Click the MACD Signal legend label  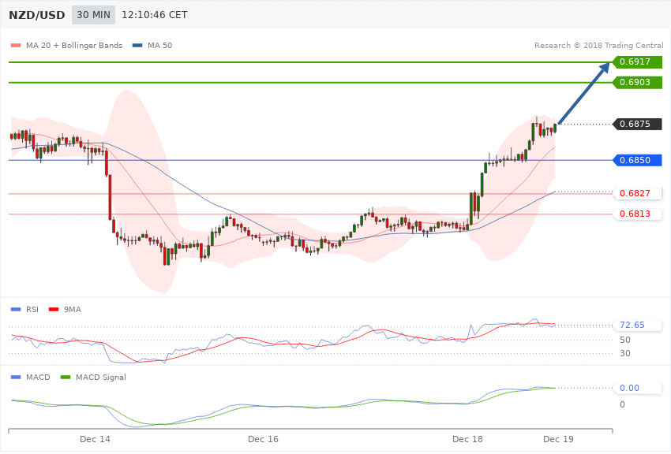pyautogui.click(x=101, y=377)
